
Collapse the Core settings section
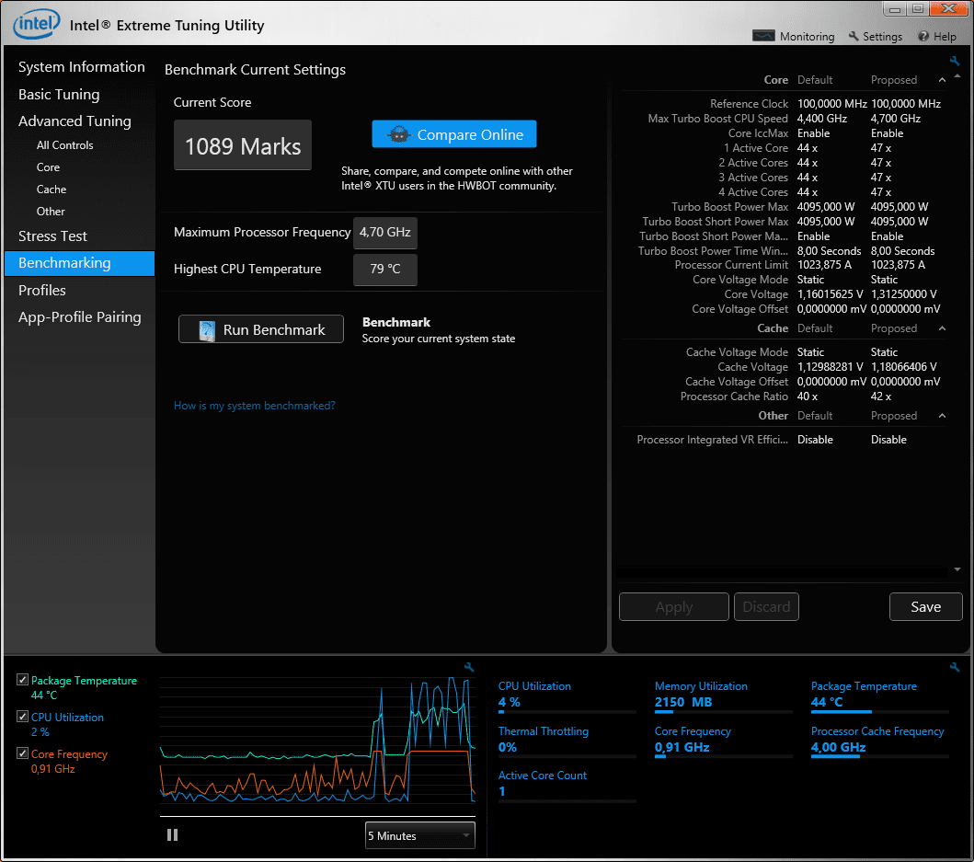[942, 79]
